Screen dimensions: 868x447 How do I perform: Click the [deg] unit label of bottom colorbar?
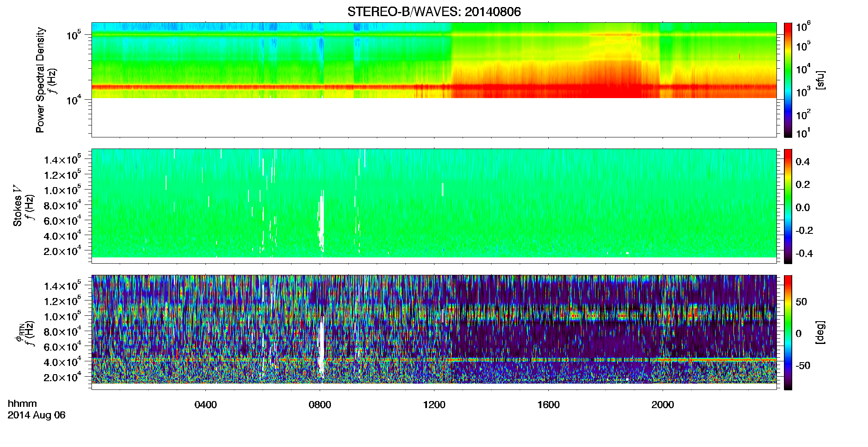point(820,332)
